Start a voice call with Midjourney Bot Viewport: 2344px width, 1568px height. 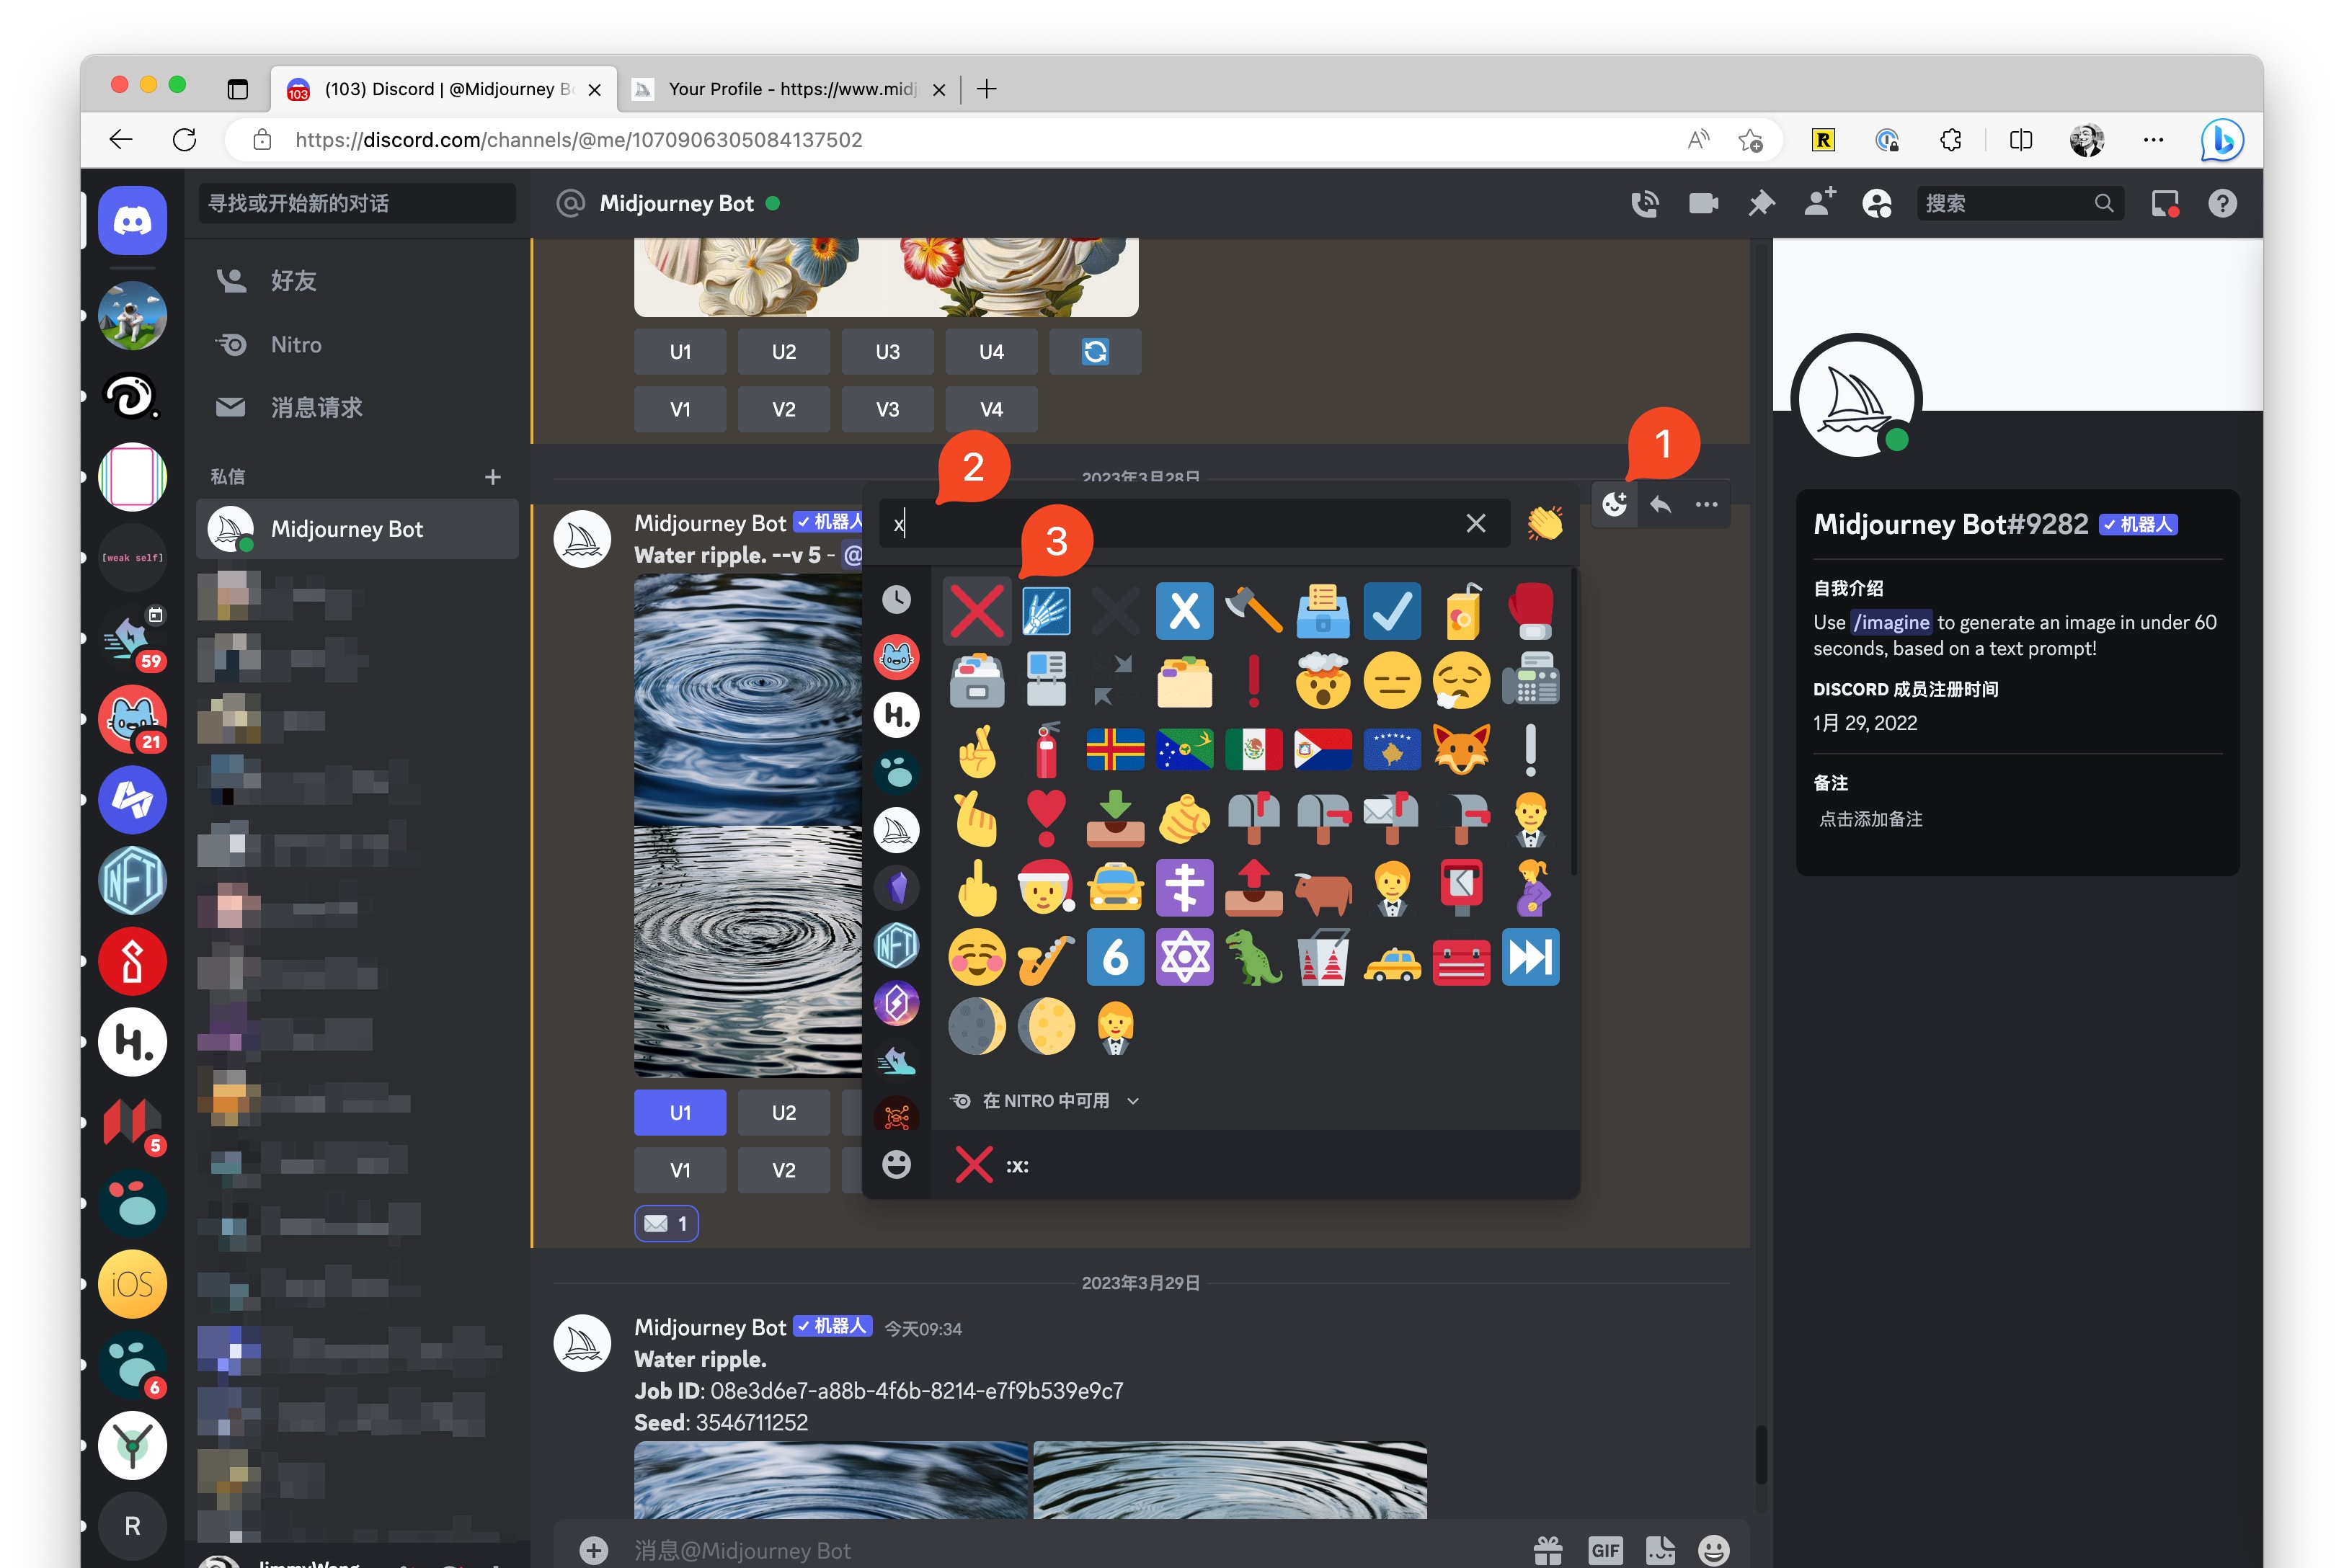pos(1645,203)
